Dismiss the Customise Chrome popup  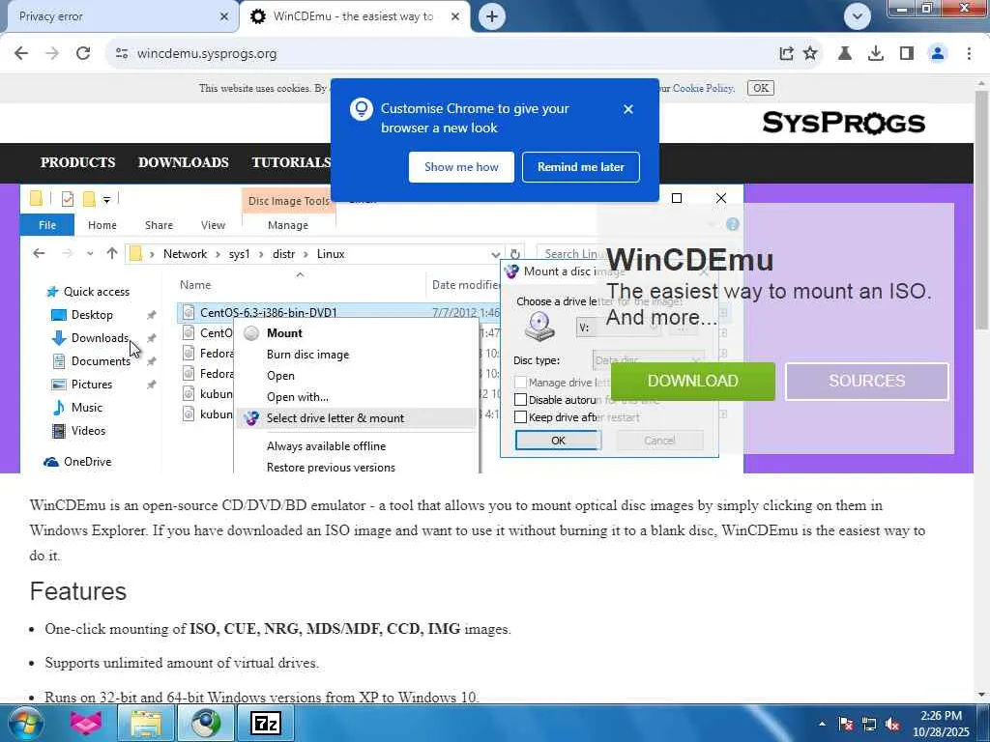pos(627,109)
